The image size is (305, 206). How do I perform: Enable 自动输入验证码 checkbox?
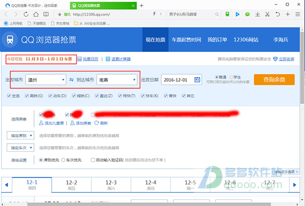click(93, 160)
